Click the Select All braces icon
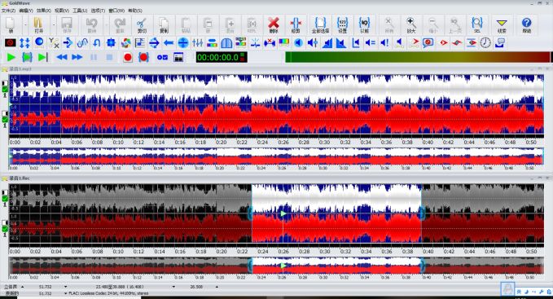 (321, 25)
